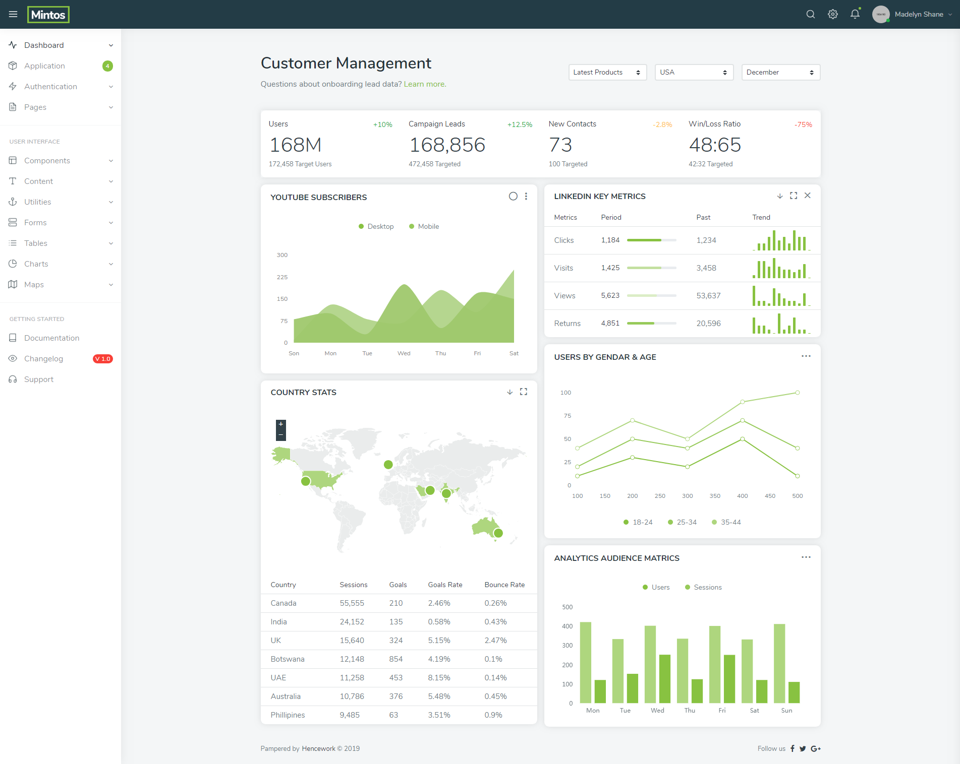This screenshot has width=960, height=764.
Task: Click the Clicks period progress bar
Action: click(x=651, y=240)
